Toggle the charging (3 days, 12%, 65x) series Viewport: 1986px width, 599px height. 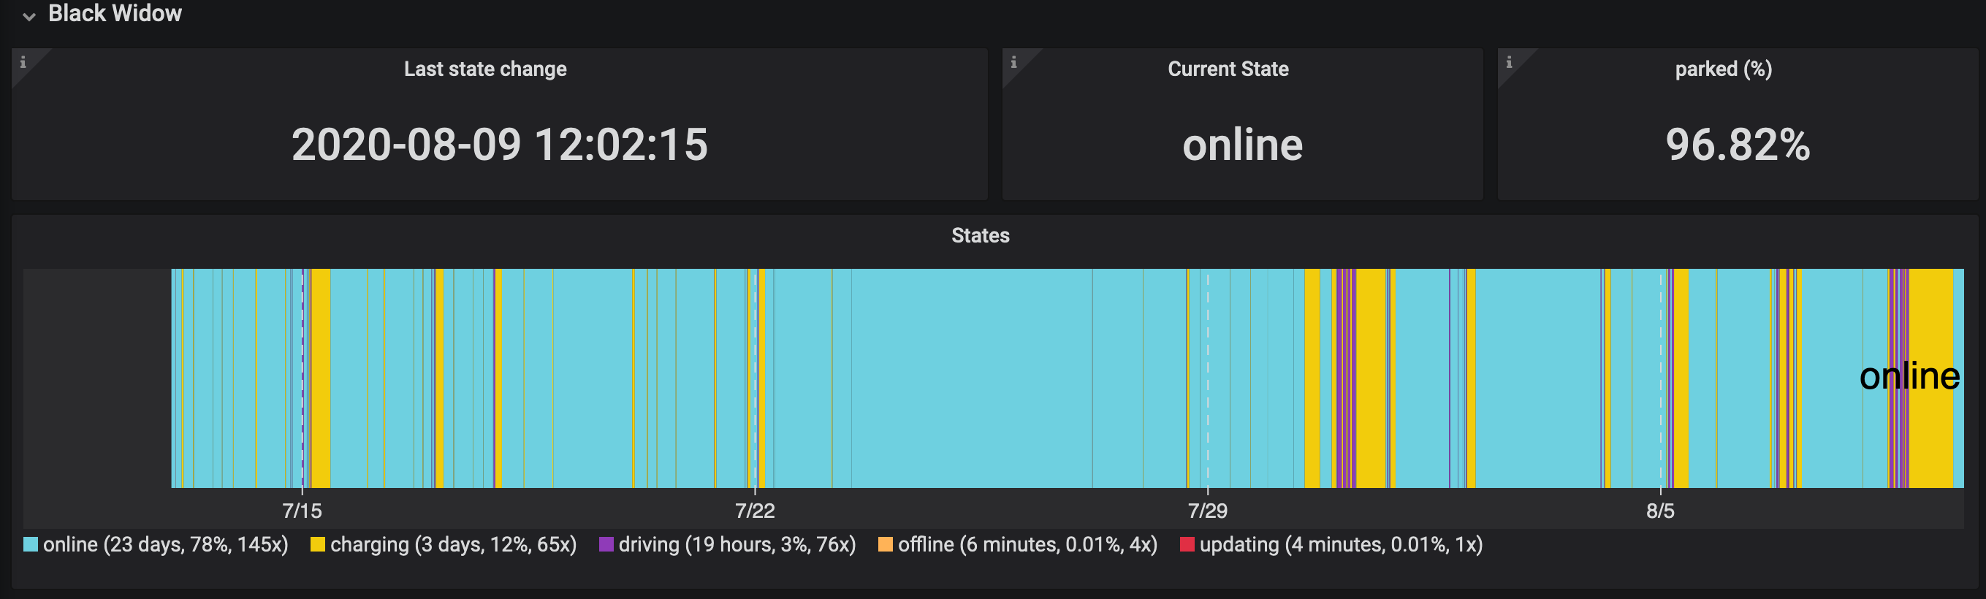coord(453,545)
